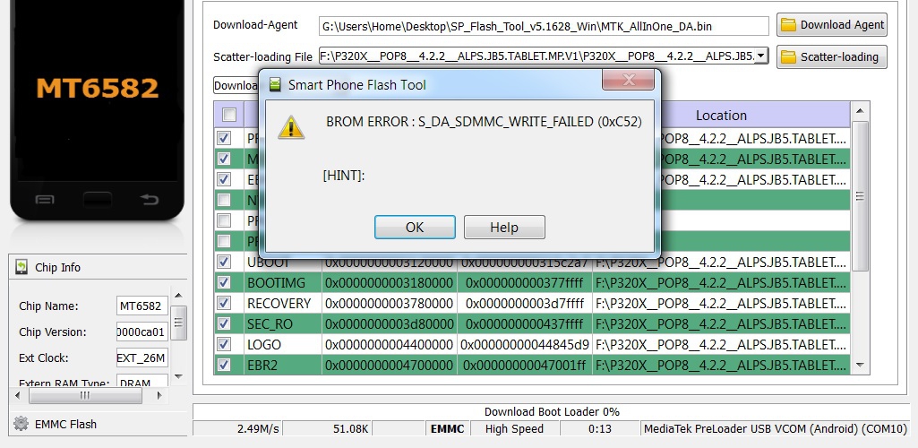918x448 pixels.
Task: Uncheck the UBOOT partition checkbox
Action: pos(224,262)
